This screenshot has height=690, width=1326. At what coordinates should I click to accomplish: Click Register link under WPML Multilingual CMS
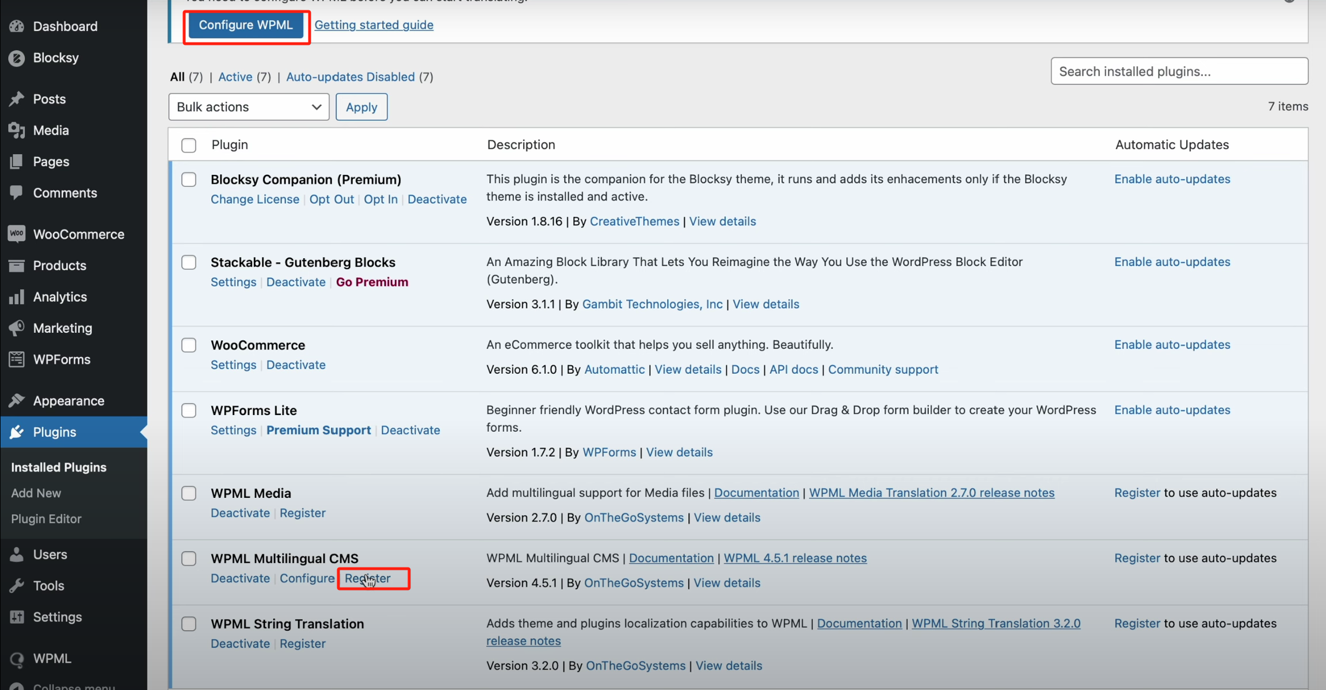(x=368, y=578)
